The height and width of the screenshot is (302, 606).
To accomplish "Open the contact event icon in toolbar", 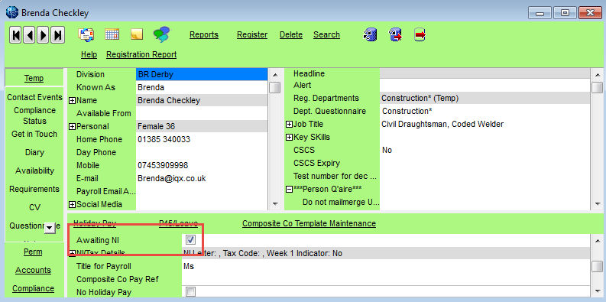I will coord(86,35).
